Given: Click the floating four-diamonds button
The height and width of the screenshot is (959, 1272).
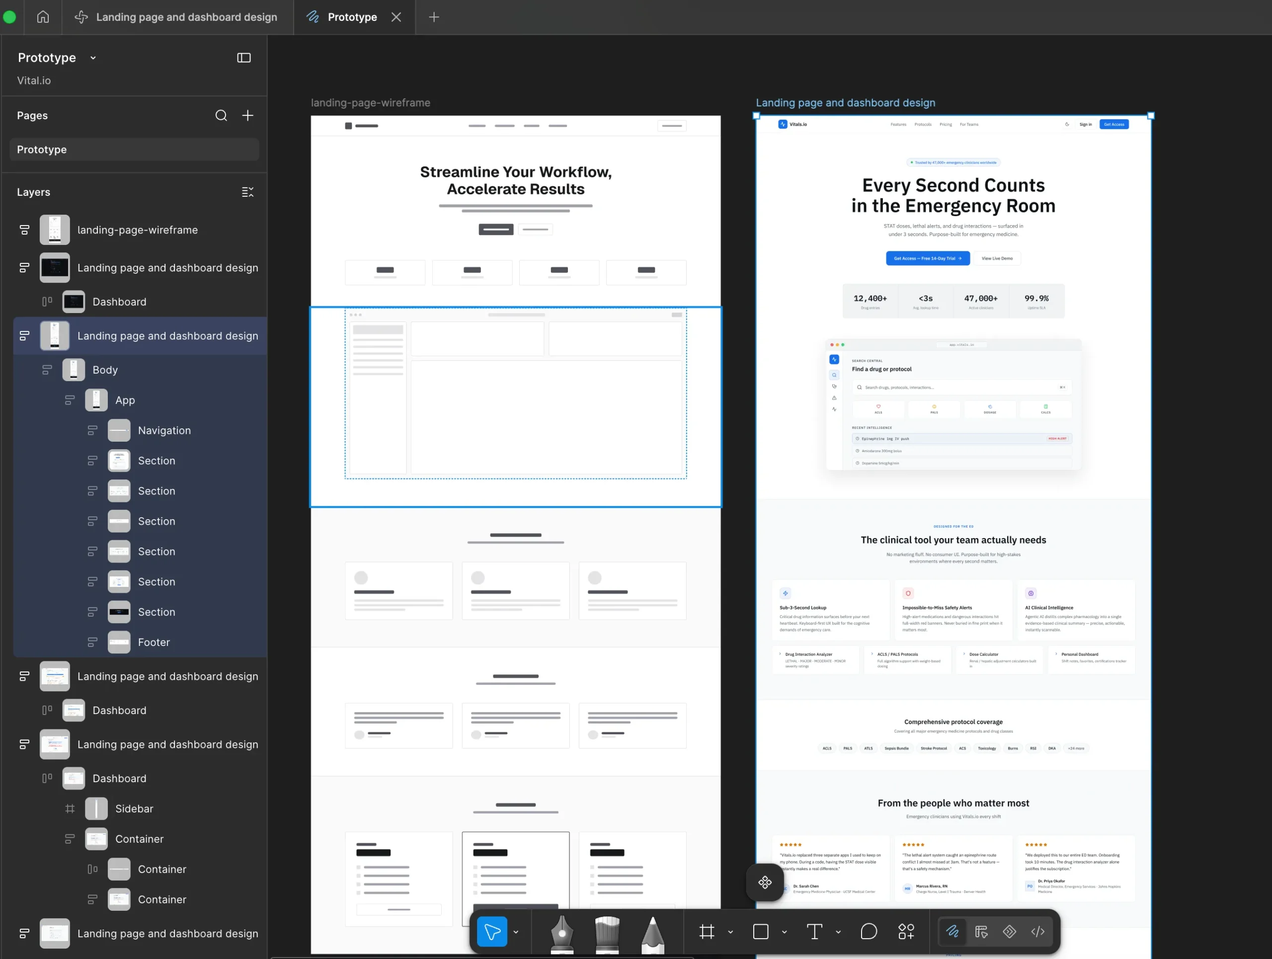Looking at the screenshot, I should click(x=765, y=882).
